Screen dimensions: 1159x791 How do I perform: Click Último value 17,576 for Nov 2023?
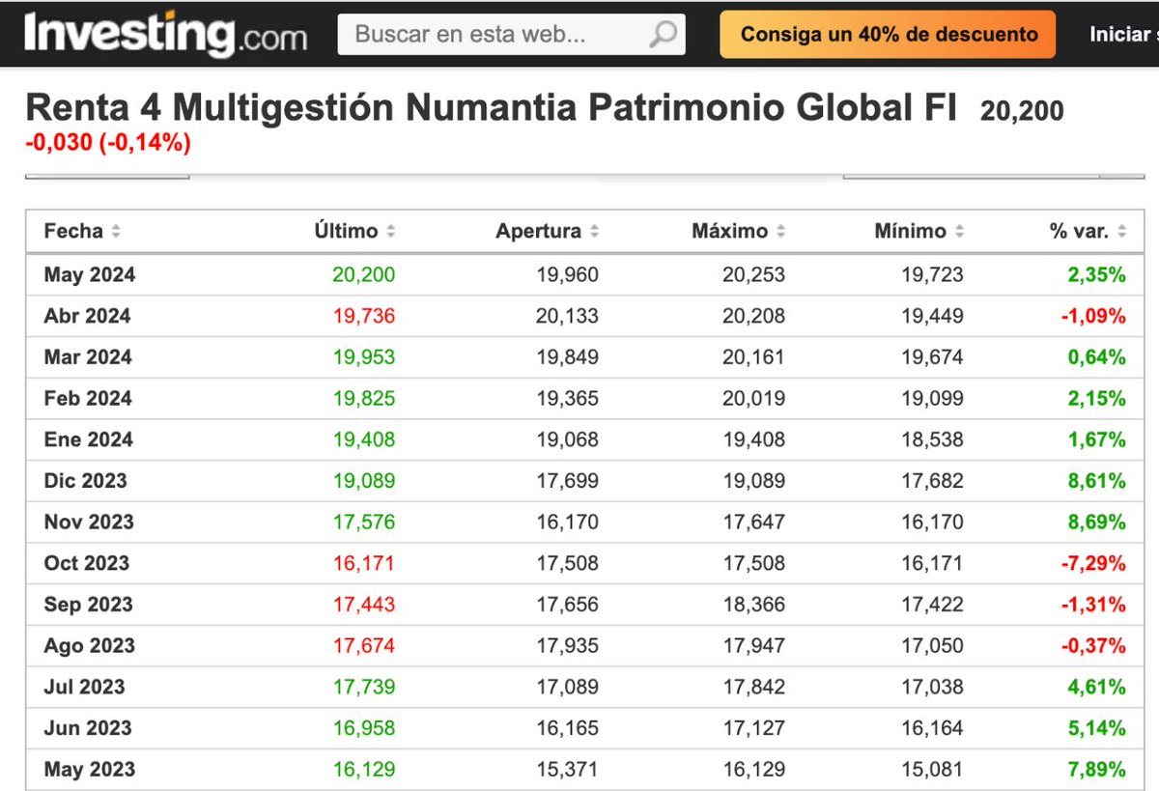(363, 523)
